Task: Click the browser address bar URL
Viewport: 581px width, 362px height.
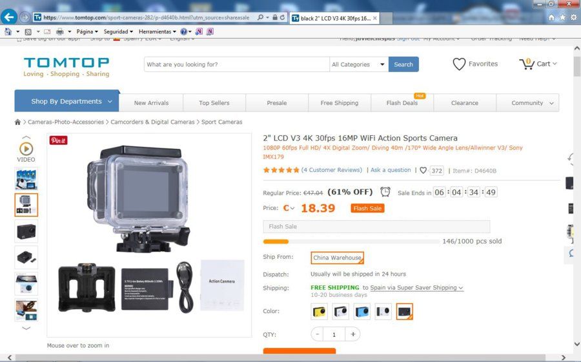Action: (147, 17)
